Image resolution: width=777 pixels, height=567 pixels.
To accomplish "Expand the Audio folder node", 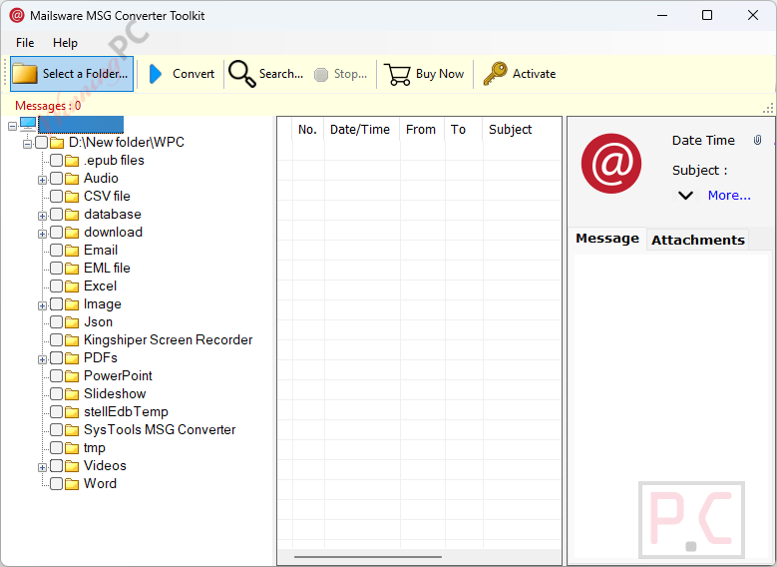I will click(42, 180).
